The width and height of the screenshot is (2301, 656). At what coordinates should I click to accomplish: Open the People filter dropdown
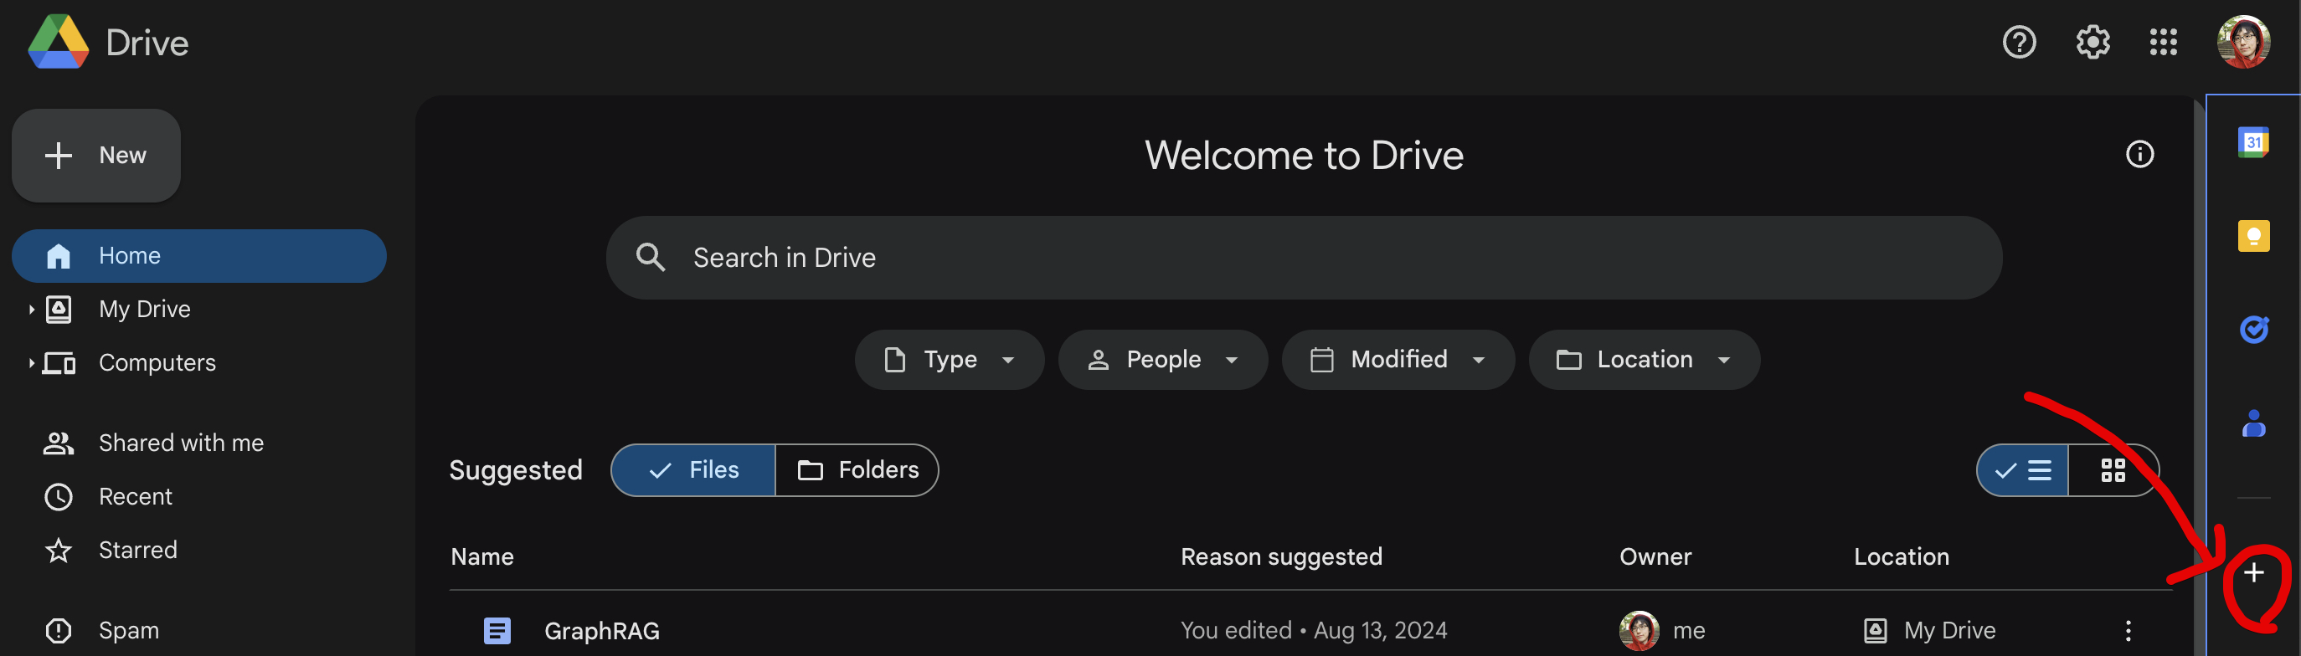coord(1162,360)
